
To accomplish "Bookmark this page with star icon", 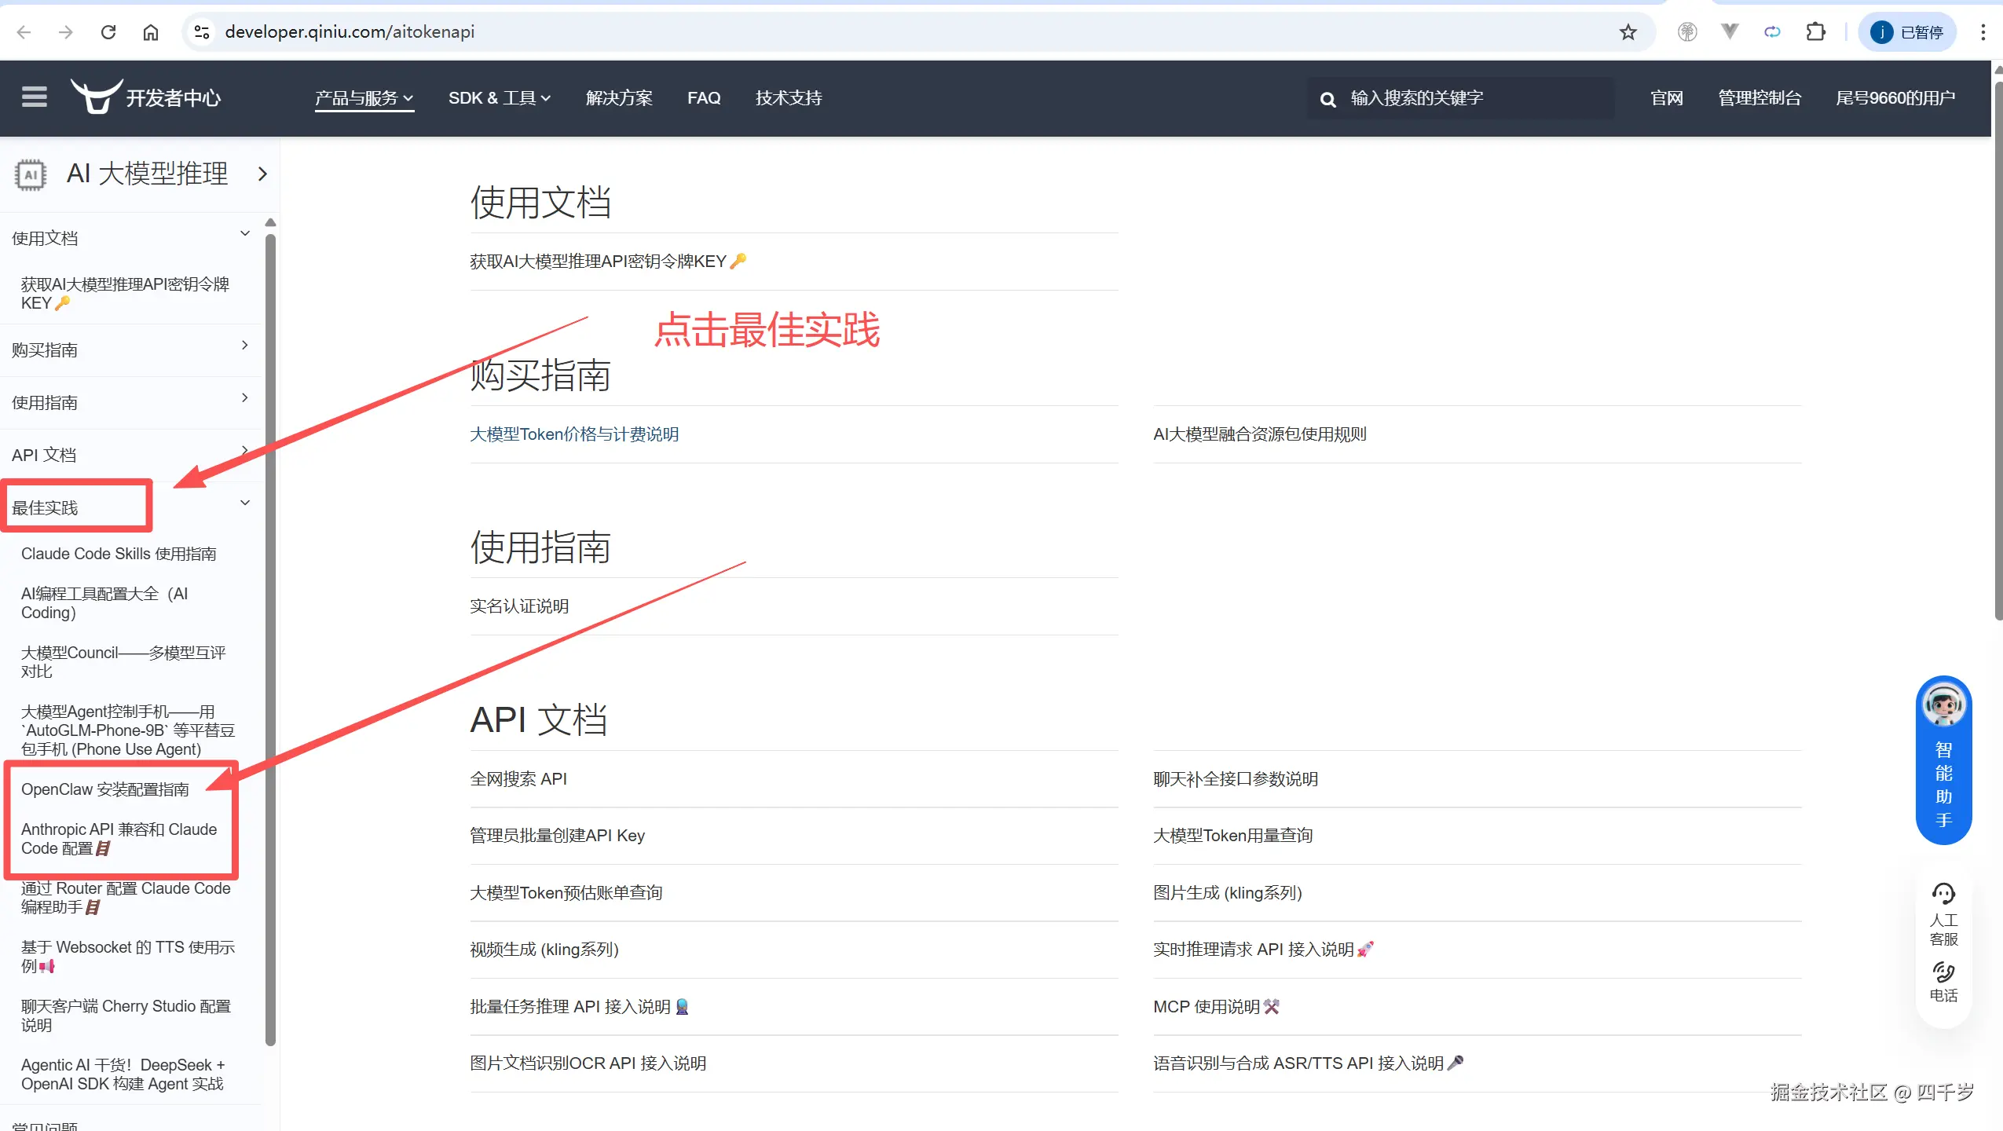I will 1628,32.
